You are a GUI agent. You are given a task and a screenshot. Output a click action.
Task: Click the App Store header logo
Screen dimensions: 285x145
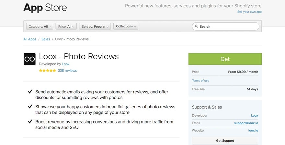(45, 7)
